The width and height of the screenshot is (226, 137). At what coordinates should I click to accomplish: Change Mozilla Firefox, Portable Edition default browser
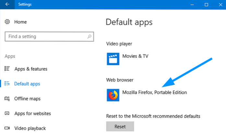click(155, 93)
